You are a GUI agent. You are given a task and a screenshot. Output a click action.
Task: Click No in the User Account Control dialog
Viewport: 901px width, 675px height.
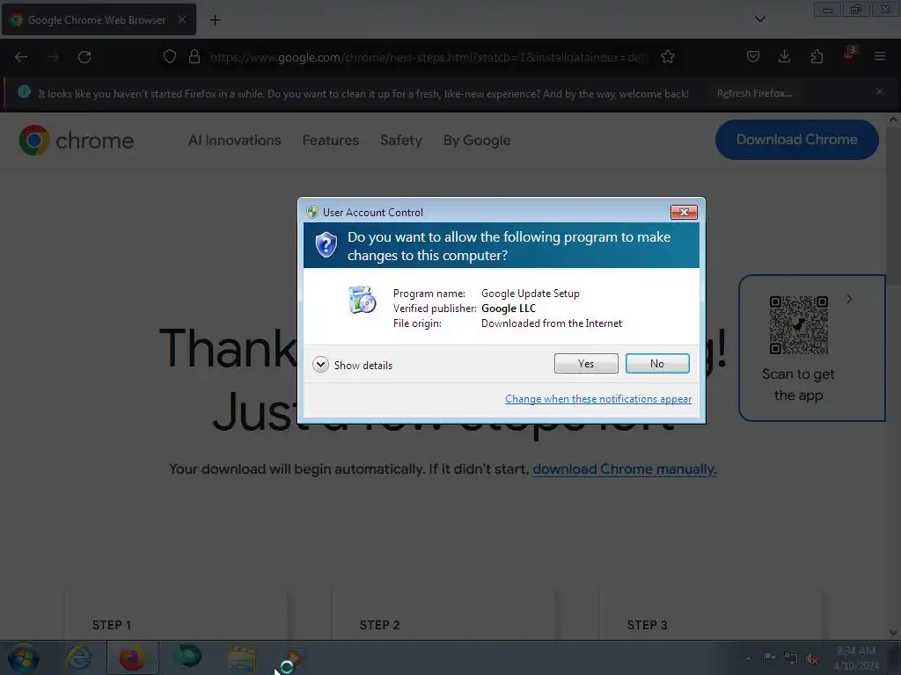[x=656, y=363]
